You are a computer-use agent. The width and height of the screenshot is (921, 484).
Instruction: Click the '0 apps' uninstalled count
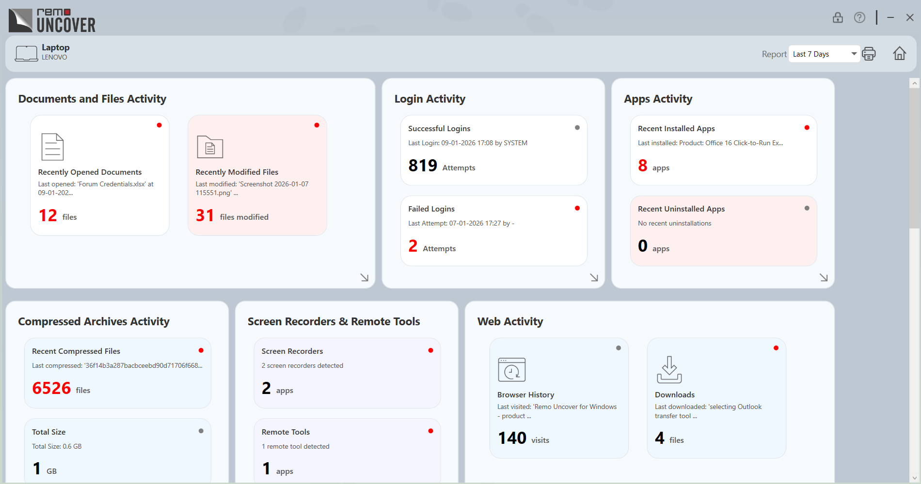click(654, 246)
